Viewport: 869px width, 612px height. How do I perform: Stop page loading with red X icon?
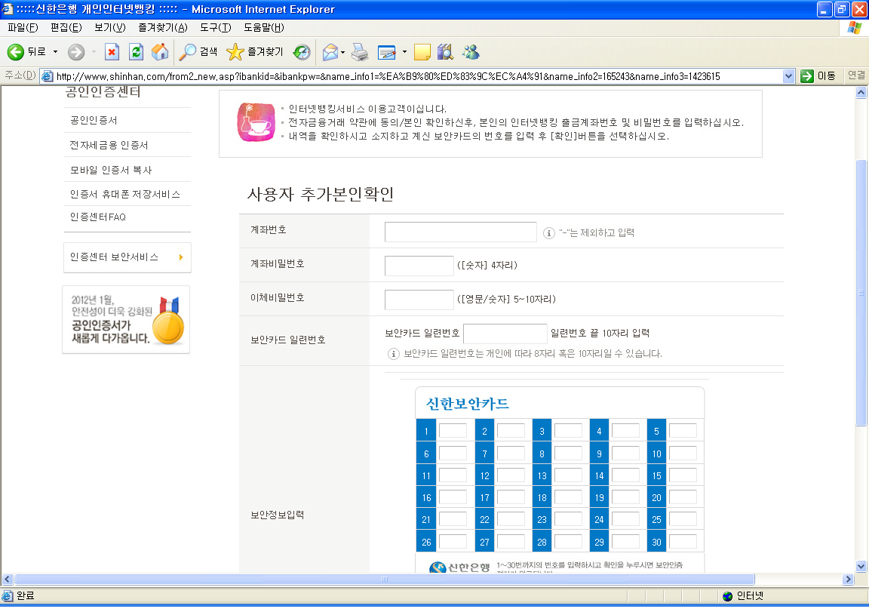(112, 52)
